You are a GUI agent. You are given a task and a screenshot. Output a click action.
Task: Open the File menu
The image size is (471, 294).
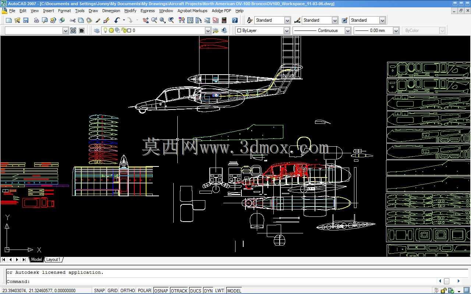(x=12, y=11)
